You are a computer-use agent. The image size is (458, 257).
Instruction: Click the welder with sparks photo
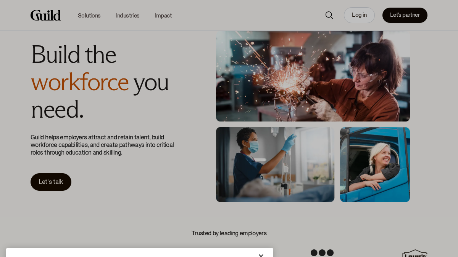click(313, 76)
